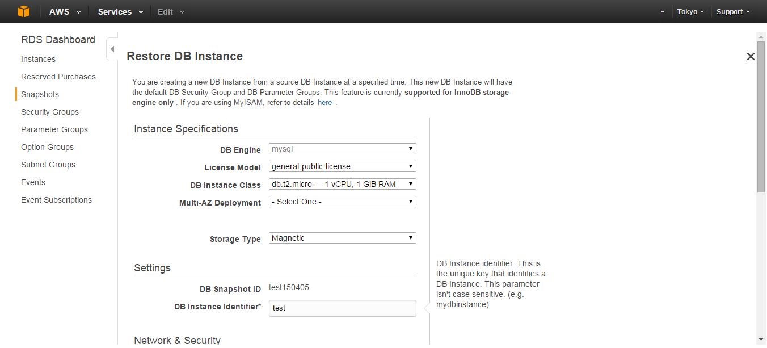Open Option Groups in the sidebar
This screenshot has height=348, width=767.
[x=47, y=147]
